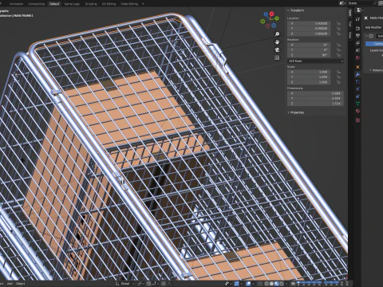Click the Location X value field

[309, 23]
